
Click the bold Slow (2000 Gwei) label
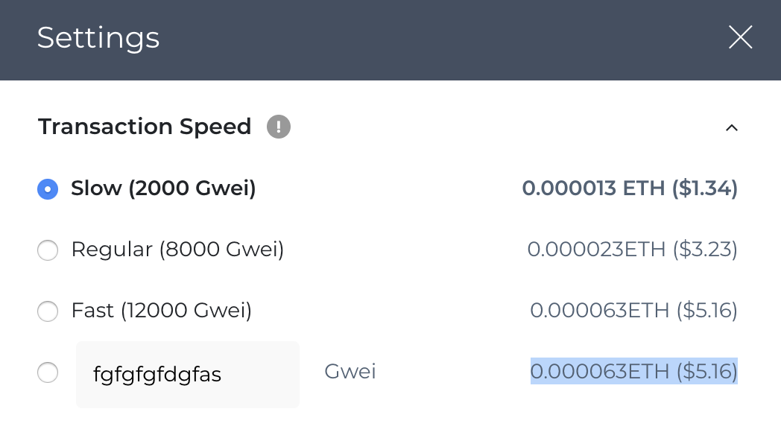point(162,188)
